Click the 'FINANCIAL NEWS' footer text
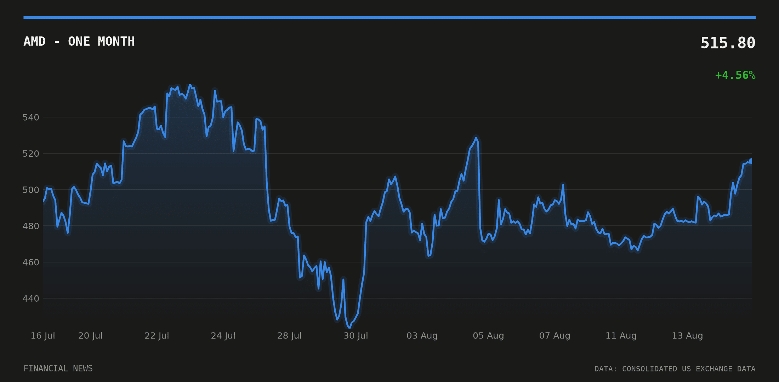Screen dimensions: 779x382 (58, 369)
